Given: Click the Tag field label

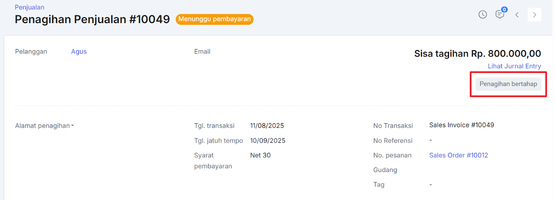Looking at the screenshot, I should tap(379, 184).
